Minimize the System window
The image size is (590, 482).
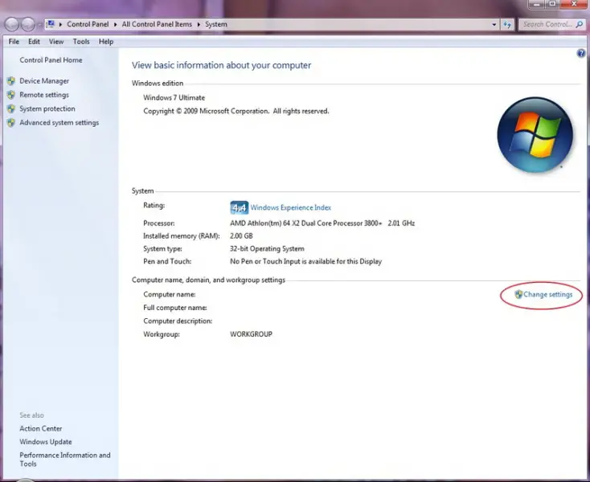(537, 4)
